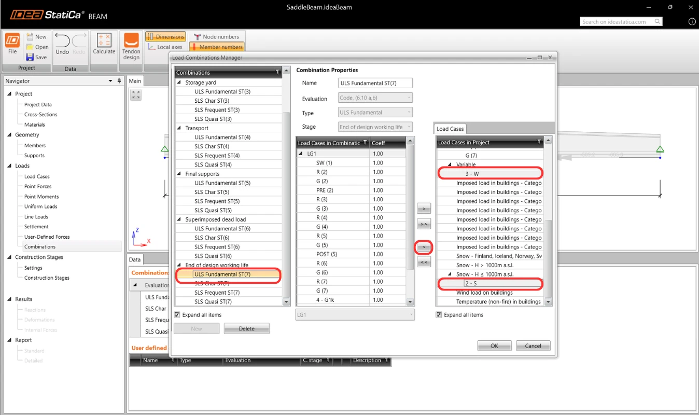Open Load Cases in Navigator

click(37, 176)
